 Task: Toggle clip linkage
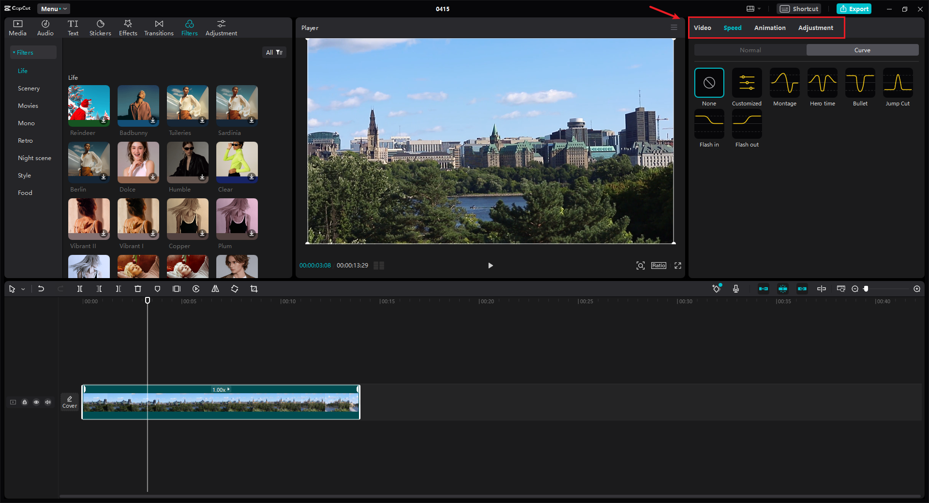802,289
